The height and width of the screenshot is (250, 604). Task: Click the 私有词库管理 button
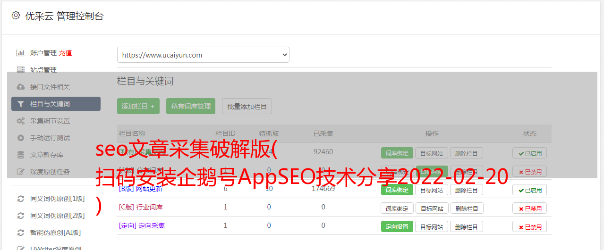[x=191, y=106]
